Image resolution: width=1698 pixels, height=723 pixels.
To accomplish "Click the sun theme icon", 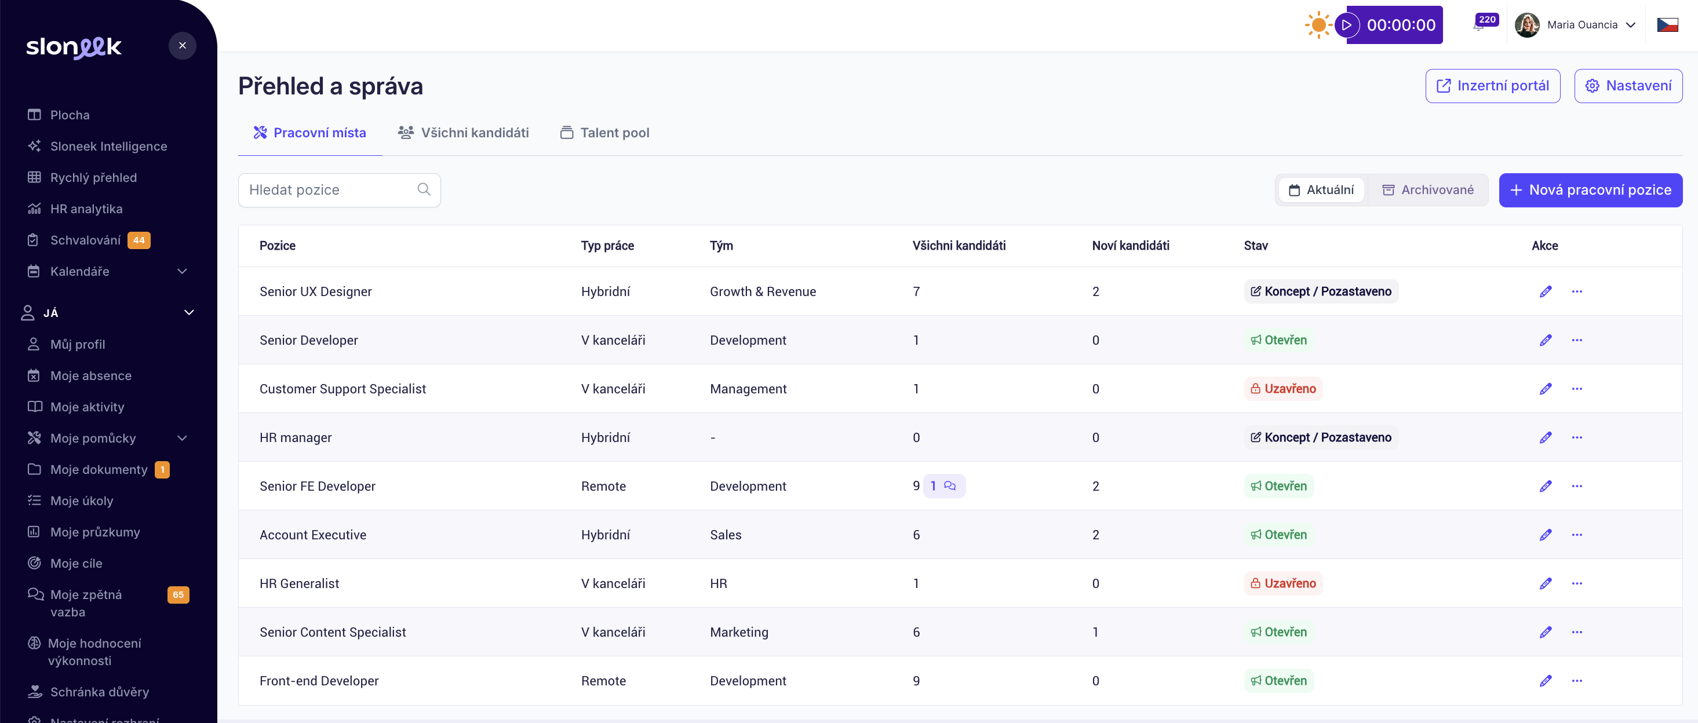I will tap(1318, 25).
